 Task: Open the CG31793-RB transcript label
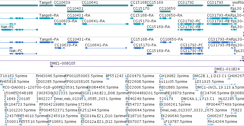coord(218,21)
